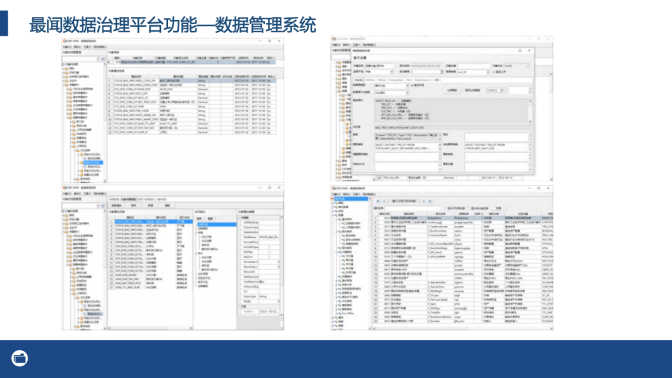Select the T_NumberIndication cell in the data grid

click(440, 317)
